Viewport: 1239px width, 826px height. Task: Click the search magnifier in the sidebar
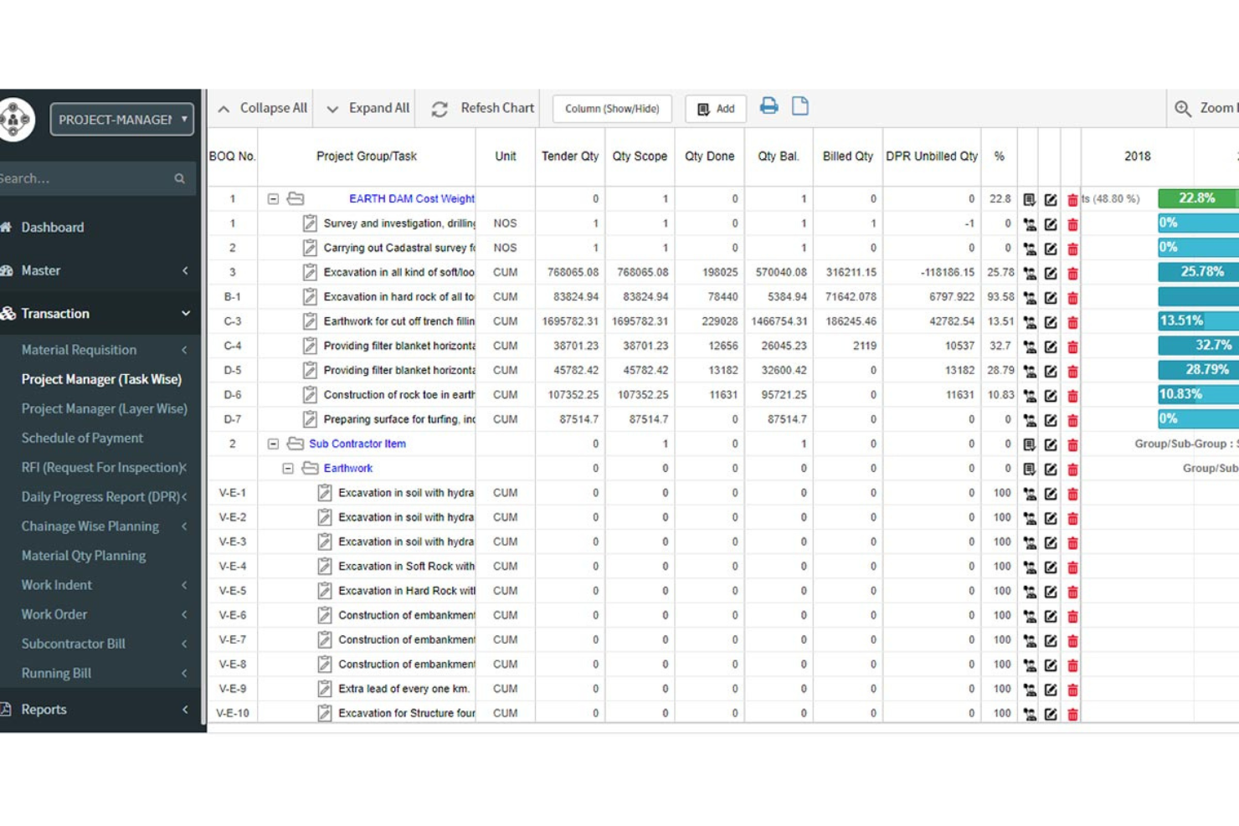(179, 178)
